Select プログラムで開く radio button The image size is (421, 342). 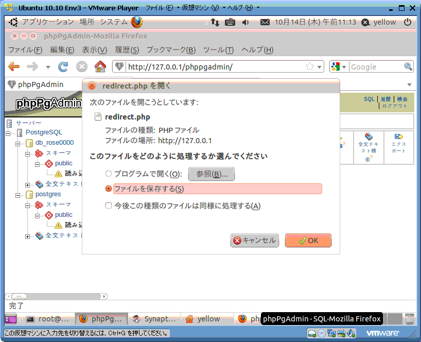click(109, 174)
